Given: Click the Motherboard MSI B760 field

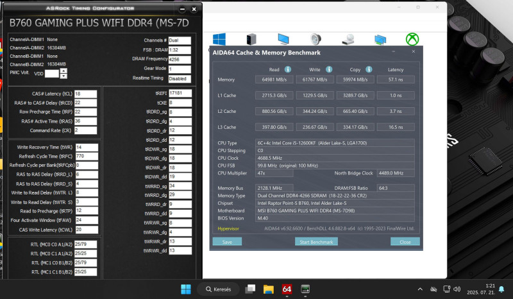Looking at the screenshot, I should pos(335,210).
